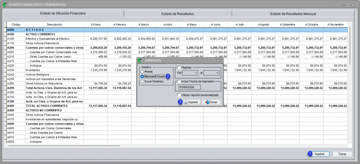Click the A Julio column header
Screen dimensions: 360x164
[239, 25]
